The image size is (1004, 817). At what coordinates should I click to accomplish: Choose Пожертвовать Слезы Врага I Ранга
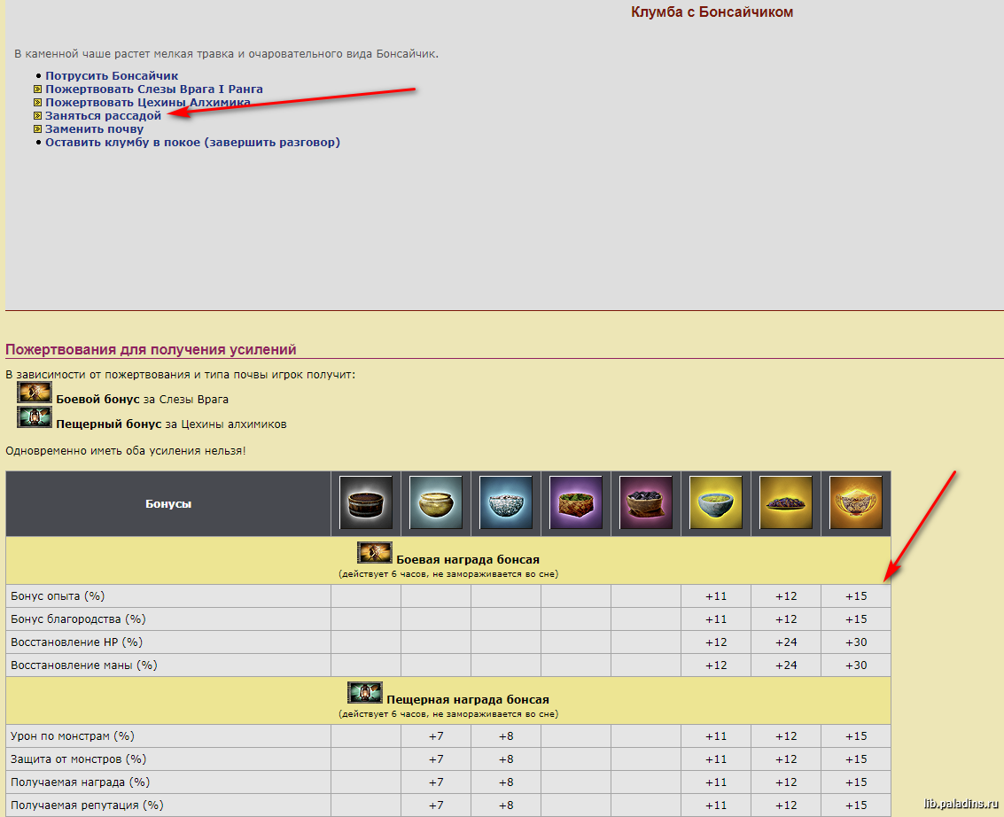[x=154, y=89]
